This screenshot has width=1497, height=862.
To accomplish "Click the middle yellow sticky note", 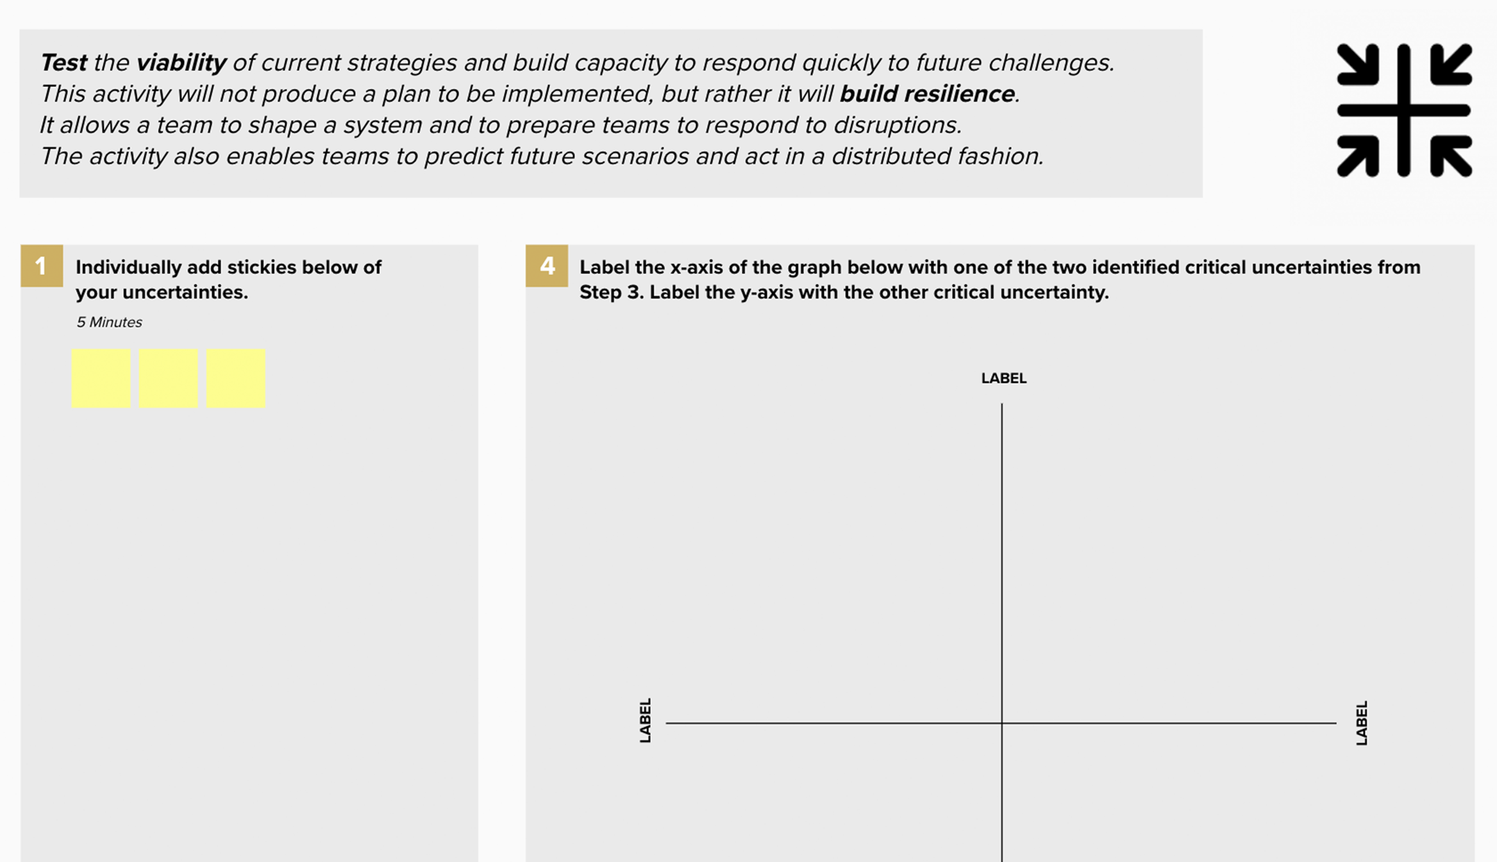I will click(169, 378).
